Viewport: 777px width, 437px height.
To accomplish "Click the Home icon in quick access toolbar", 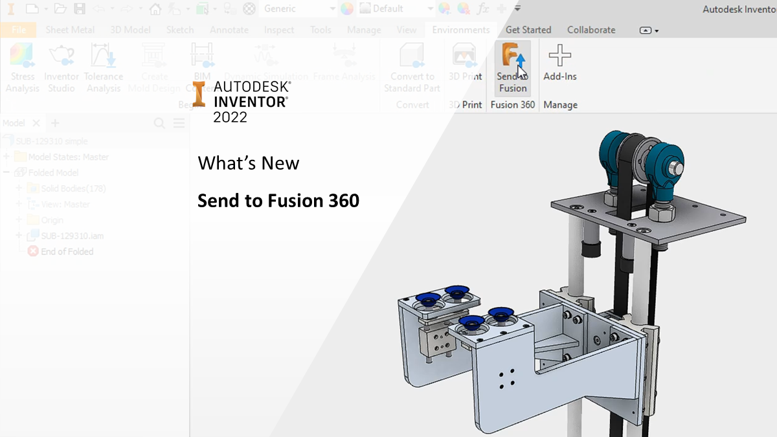I will coord(155,9).
